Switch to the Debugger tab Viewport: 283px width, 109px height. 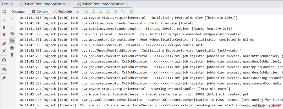(x=18, y=11)
